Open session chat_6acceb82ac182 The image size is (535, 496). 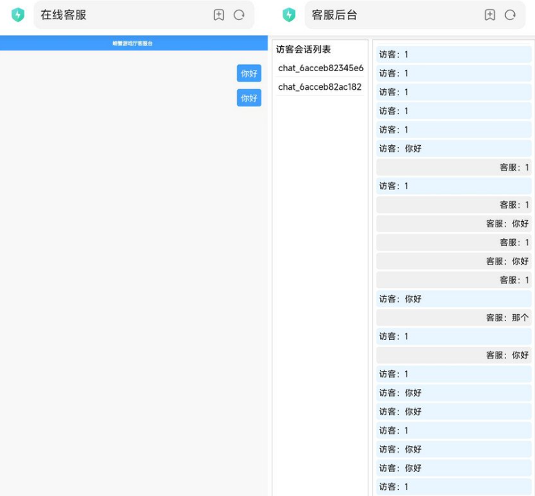(x=321, y=87)
